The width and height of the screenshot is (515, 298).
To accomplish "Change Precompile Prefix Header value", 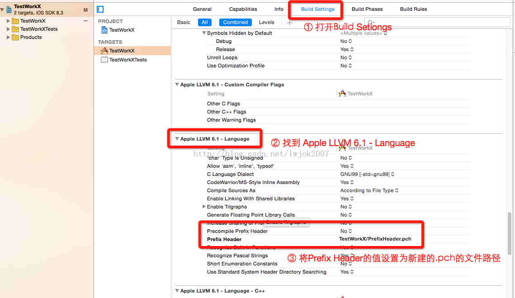I will coord(346,232).
